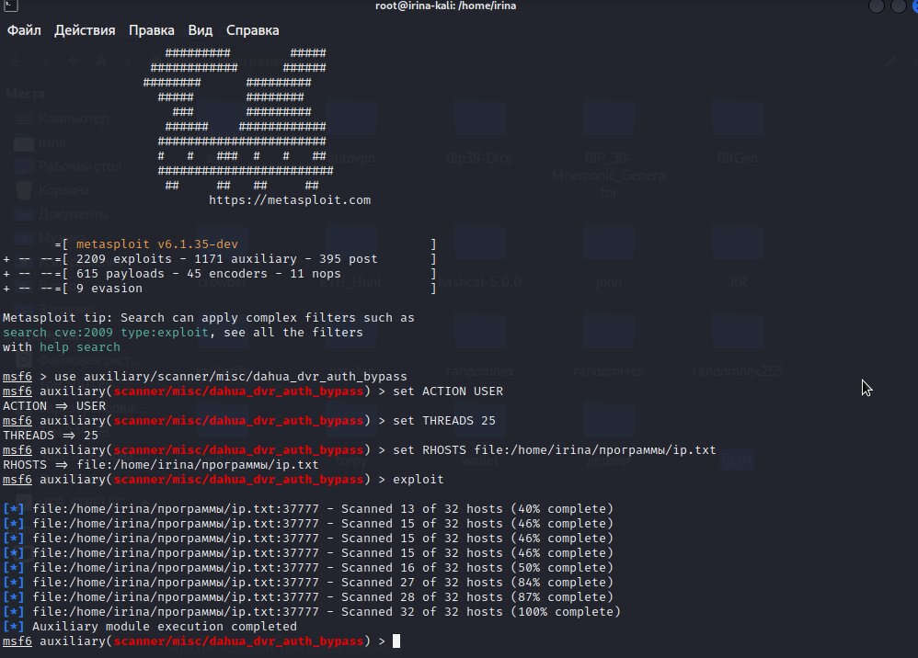The width and height of the screenshot is (918, 658).
Task: Select Рабочий стол in the file manager sidebar behind
Action: coord(67,166)
